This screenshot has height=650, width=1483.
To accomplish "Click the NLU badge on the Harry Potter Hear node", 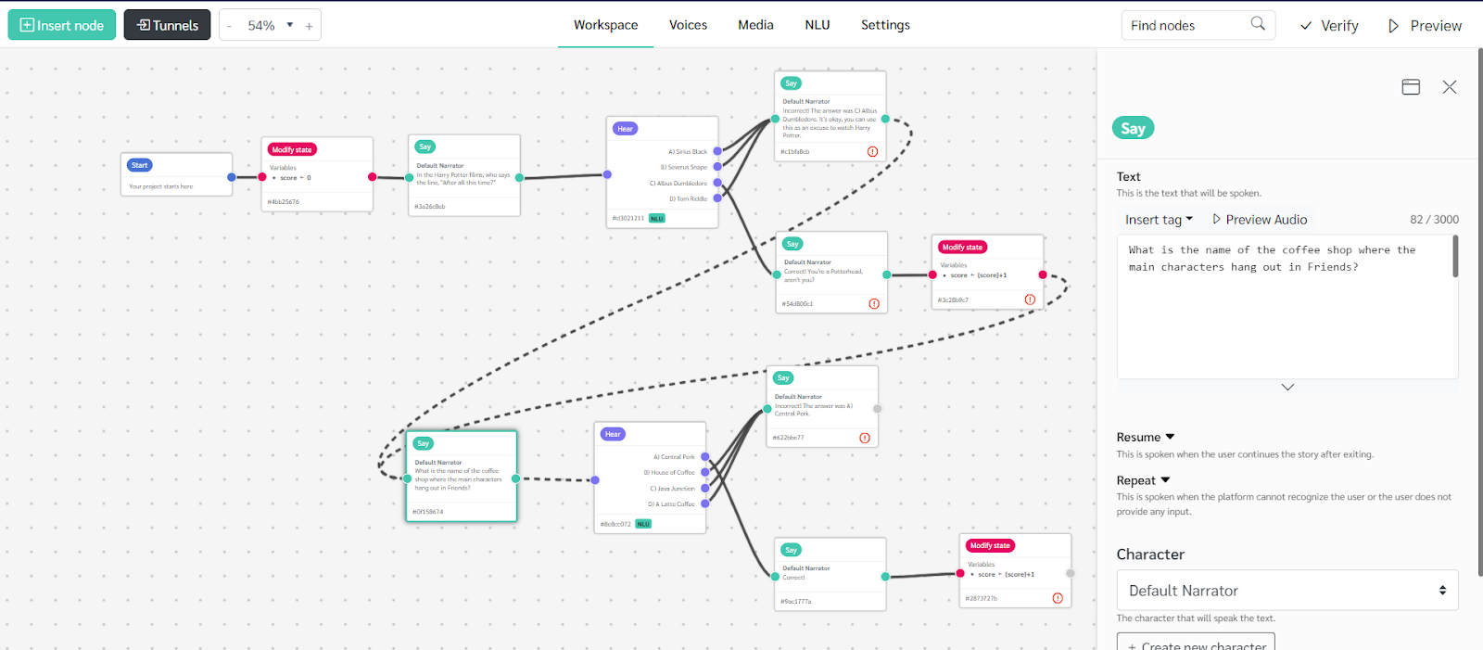I will [656, 219].
